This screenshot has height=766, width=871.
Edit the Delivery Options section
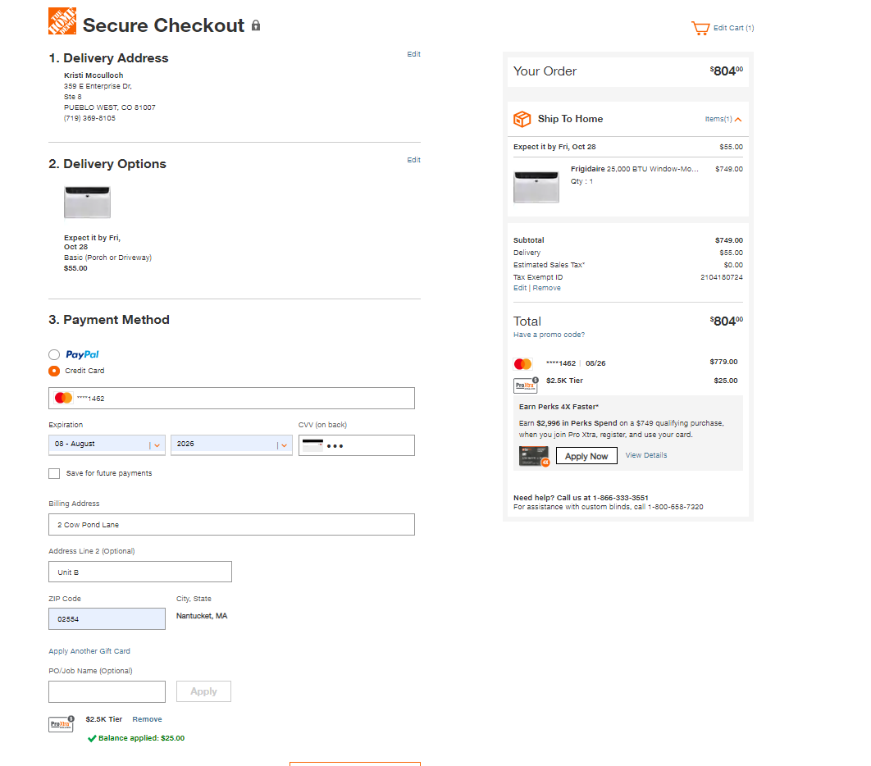[414, 160]
